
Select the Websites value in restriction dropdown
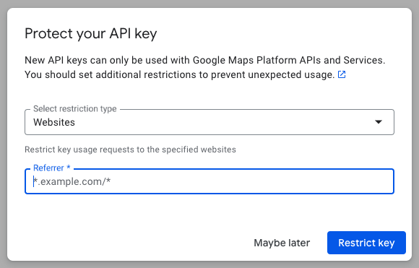(x=54, y=122)
